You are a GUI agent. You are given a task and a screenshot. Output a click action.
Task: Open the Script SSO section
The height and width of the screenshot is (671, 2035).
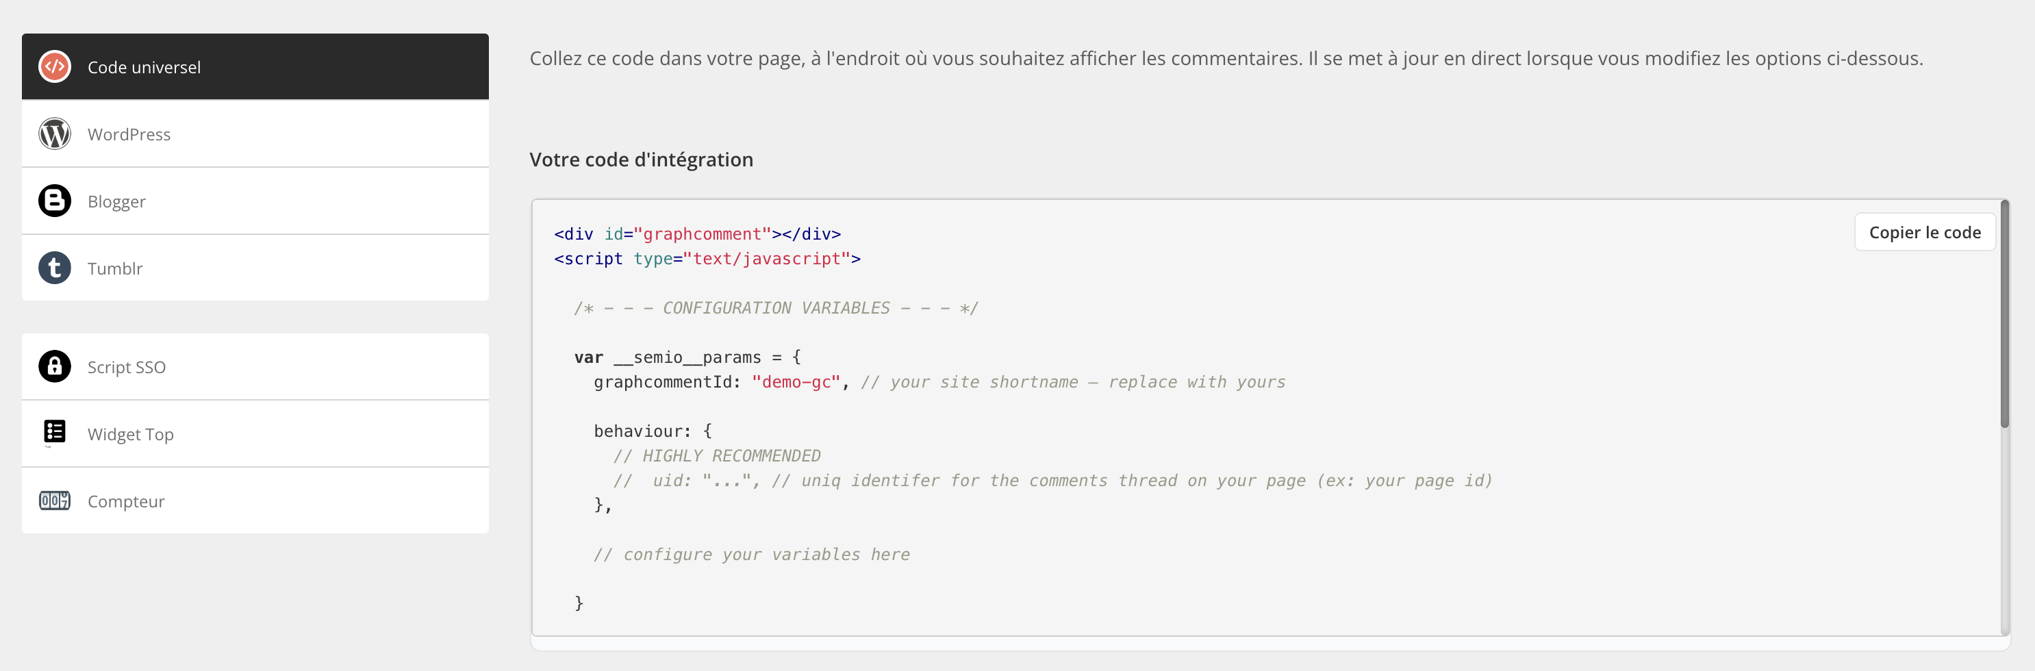coord(255,367)
